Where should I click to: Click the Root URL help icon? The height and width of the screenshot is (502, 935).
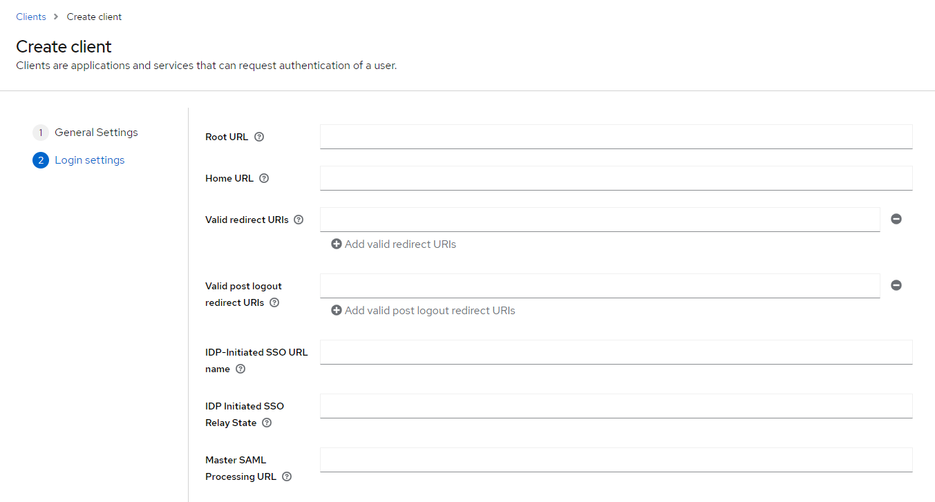[x=259, y=137]
